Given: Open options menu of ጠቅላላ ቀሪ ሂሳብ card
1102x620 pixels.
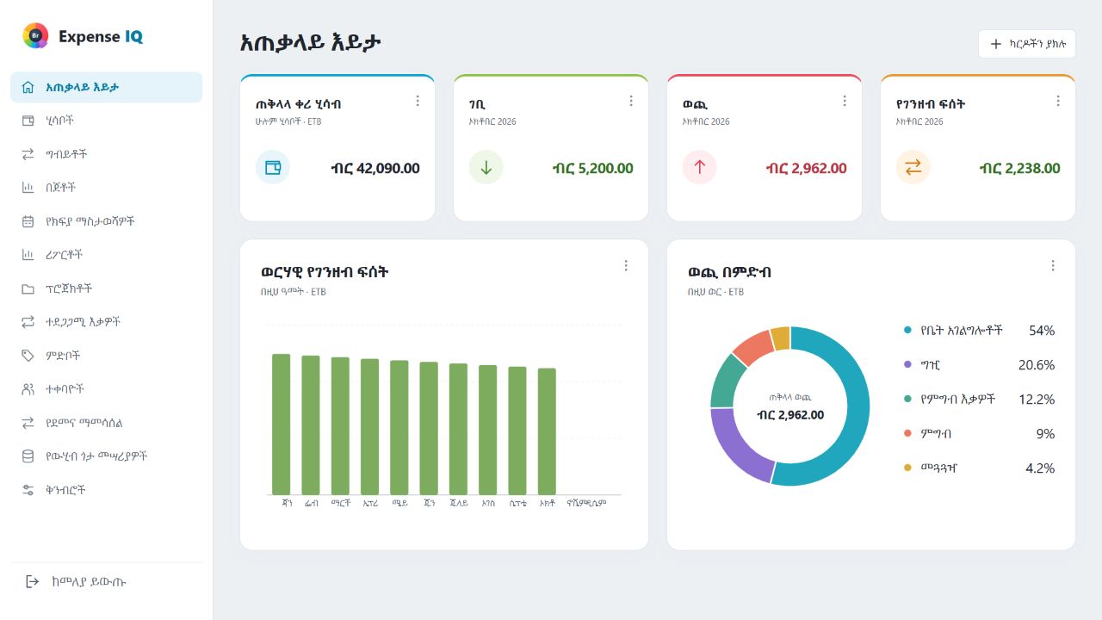Looking at the screenshot, I should pos(418,101).
